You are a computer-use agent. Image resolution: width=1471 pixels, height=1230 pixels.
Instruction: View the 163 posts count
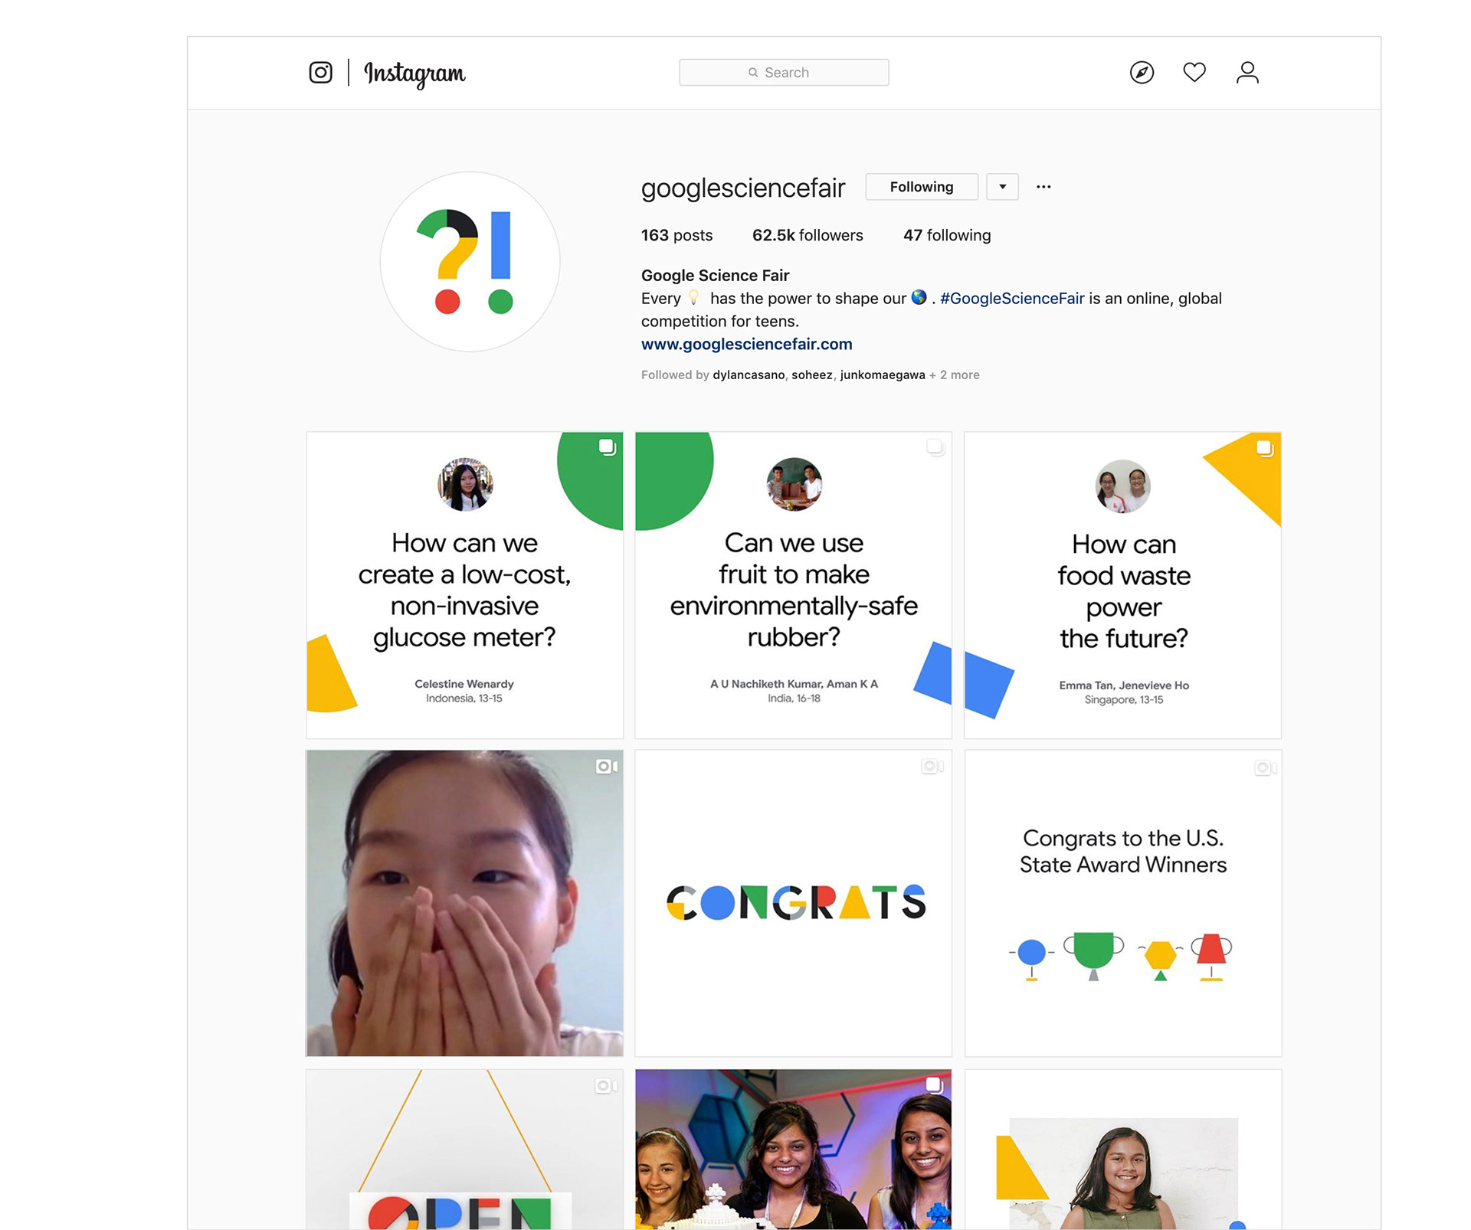pyautogui.click(x=677, y=235)
